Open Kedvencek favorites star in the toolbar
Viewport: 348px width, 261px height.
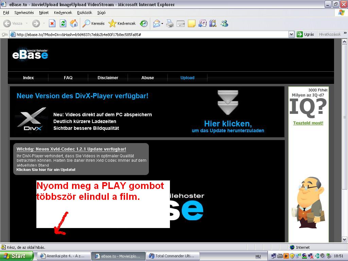122,23
